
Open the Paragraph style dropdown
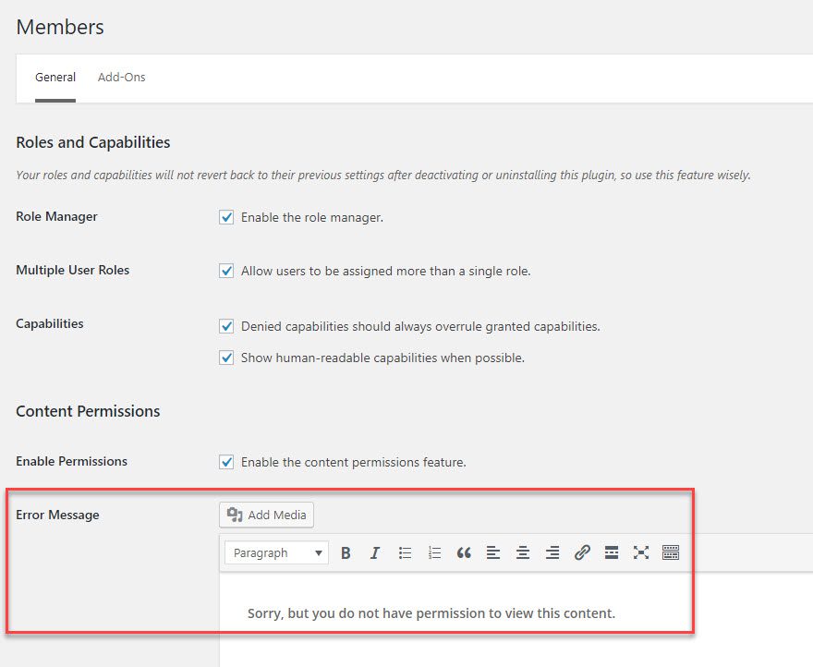(x=275, y=552)
